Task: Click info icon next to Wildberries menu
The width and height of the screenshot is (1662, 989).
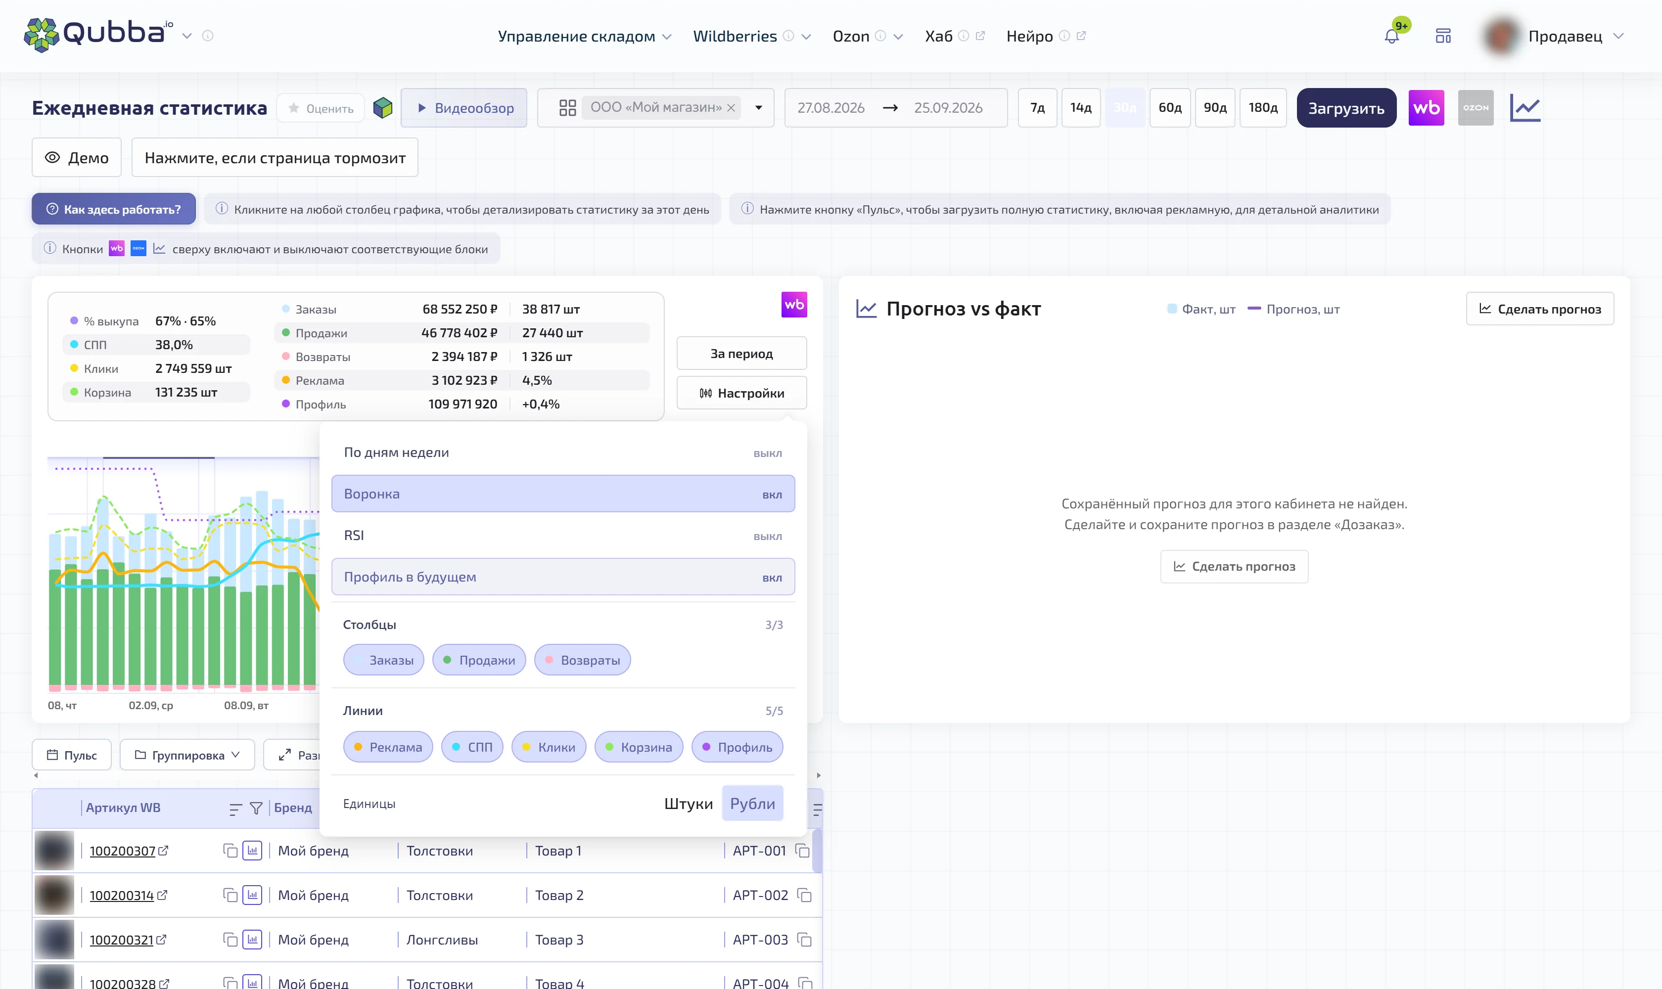Action: 788,36
